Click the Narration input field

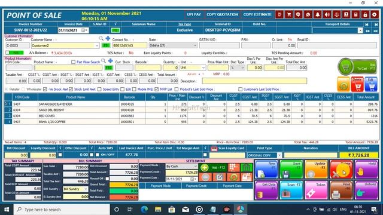pyautogui.click(x=311, y=155)
